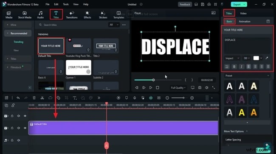Image resolution: width=276 pixels, height=154 pixels.
Task: Expand the Titles category
Action: coord(17,59)
